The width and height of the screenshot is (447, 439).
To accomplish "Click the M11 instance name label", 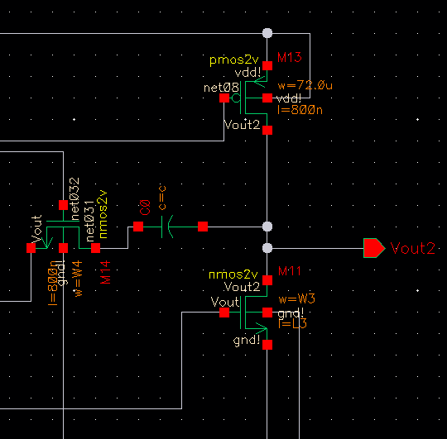I will pyautogui.click(x=290, y=270).
